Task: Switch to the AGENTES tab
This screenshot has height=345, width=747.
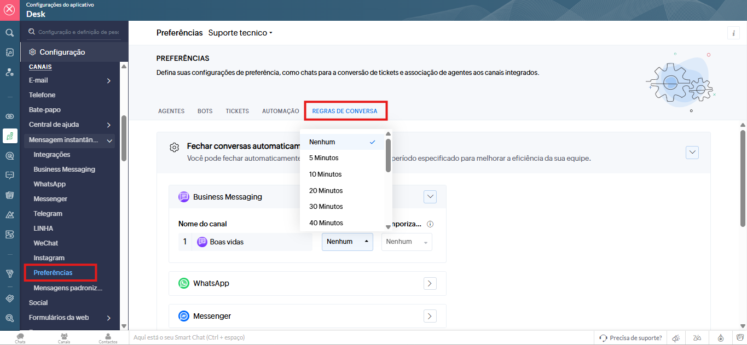Action: (x=171, y=111)
